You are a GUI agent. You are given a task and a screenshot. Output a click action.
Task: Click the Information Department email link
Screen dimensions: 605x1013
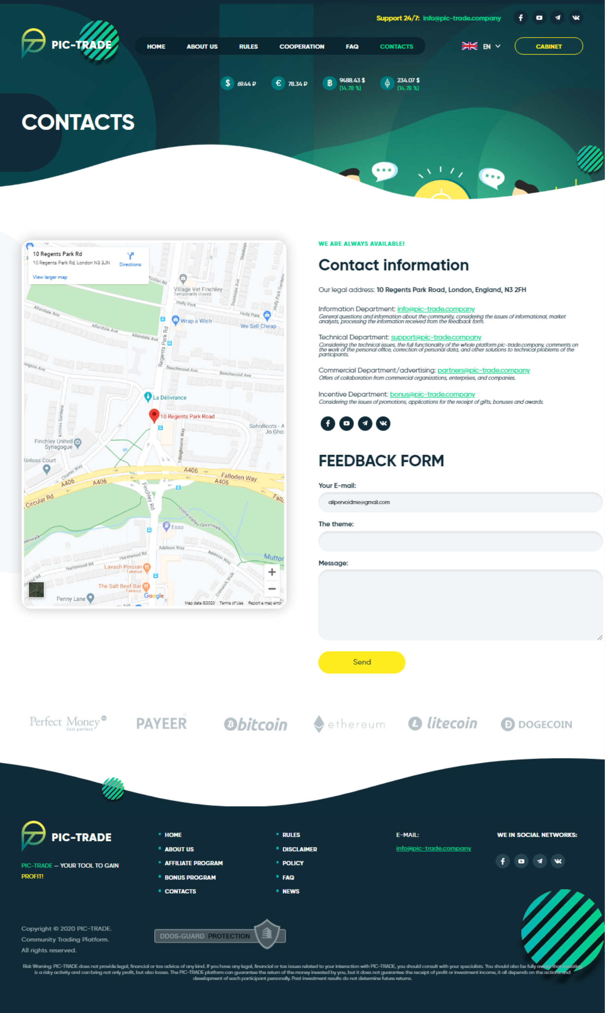point(436,309)
